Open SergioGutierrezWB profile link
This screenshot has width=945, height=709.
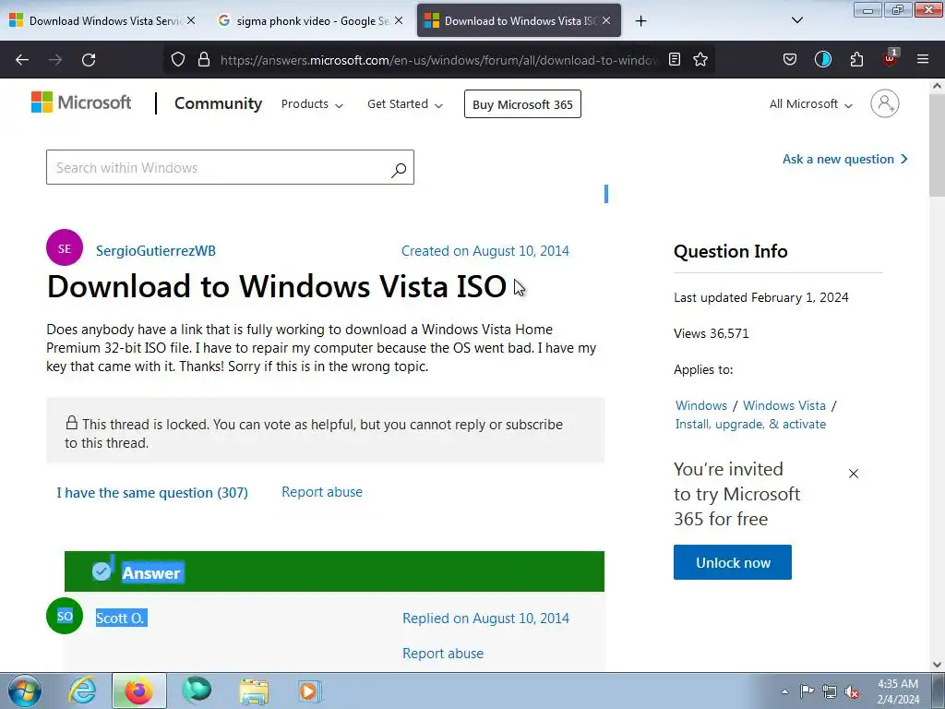[155, 251]
